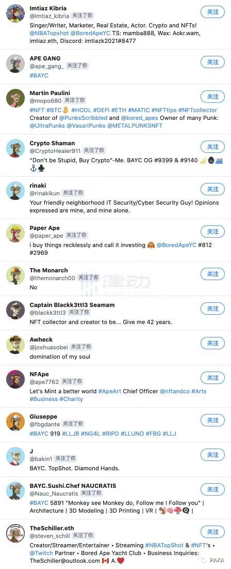Follow APE GANG account
This screenshot has height=569, width=231.
pyautogui.click(x=212, y=62)
